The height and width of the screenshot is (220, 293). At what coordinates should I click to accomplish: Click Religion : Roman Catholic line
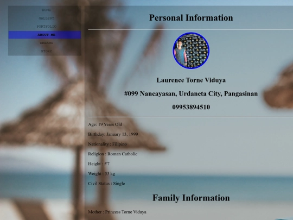coord(113,154)
